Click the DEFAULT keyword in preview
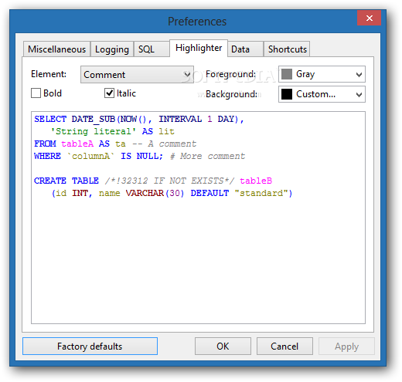This screenshot has width=402, height=382. (x=210, y=193)
